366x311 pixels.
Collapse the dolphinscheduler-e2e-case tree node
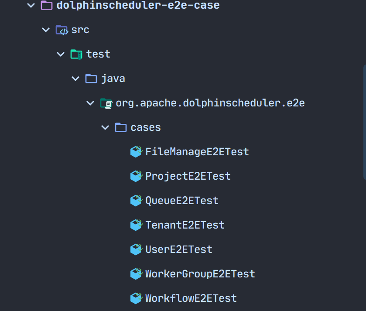30,6
